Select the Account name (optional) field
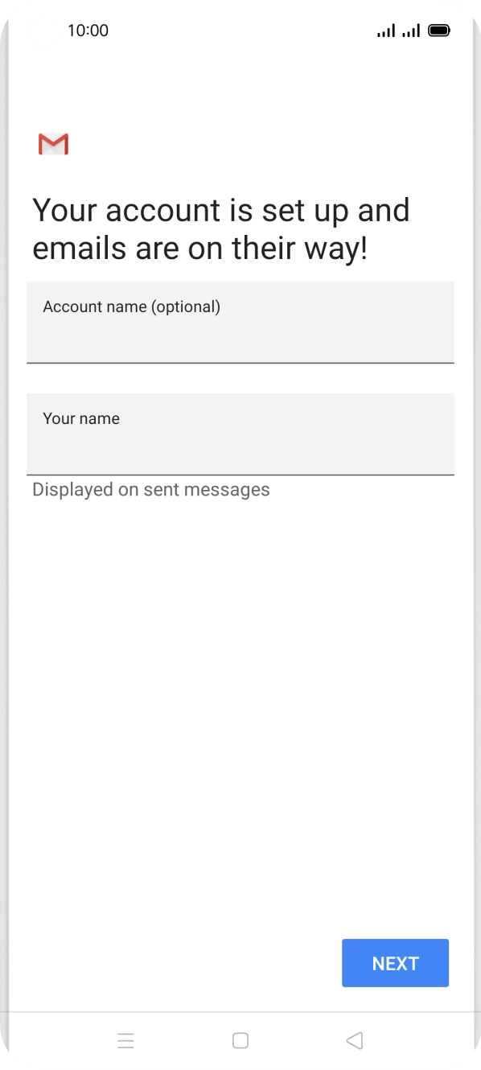Image resolution: width=481 pixels, height=1070 pixels. point(240,322)
